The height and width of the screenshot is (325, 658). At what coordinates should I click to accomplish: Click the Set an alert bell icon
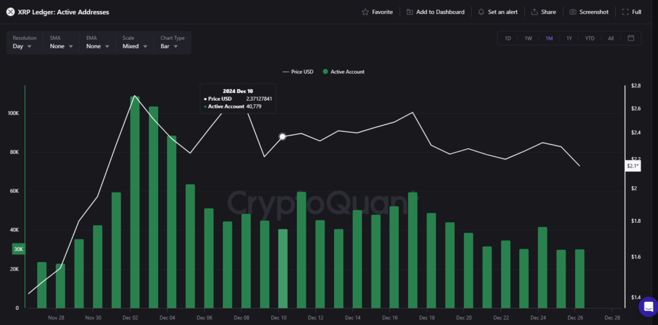click(x=481, y=12)
